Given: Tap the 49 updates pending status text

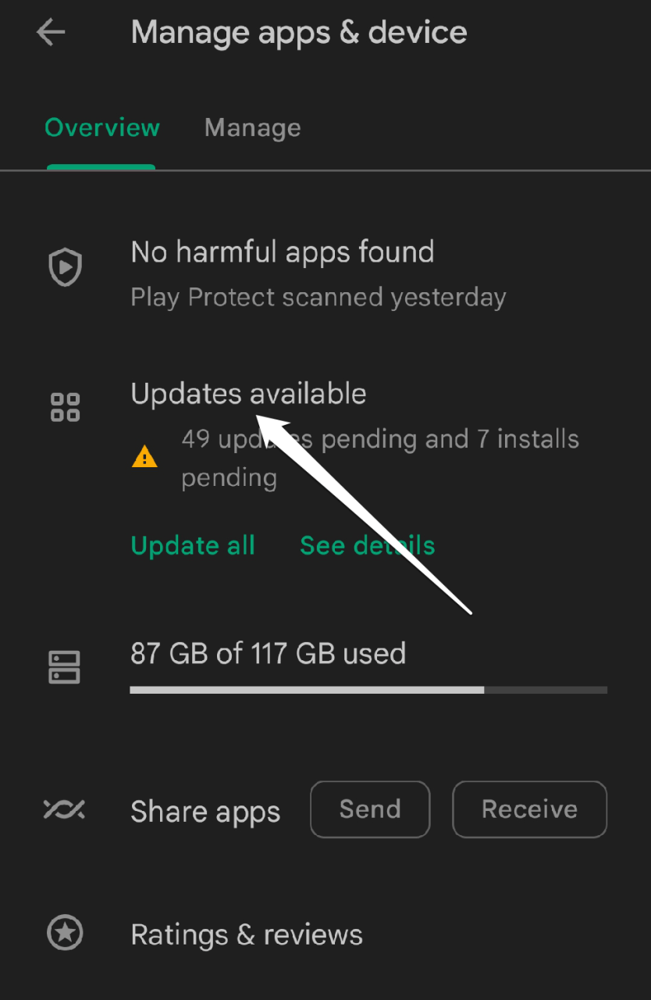Looking at the screenshot, I should tap(380, 458).
